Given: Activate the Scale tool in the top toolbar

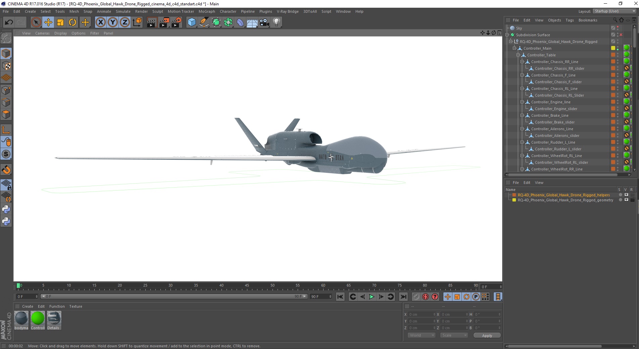Looking at the screenshot, I should [60, 22].
